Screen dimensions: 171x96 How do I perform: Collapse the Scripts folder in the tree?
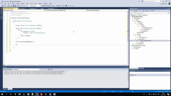click(134, 34)
